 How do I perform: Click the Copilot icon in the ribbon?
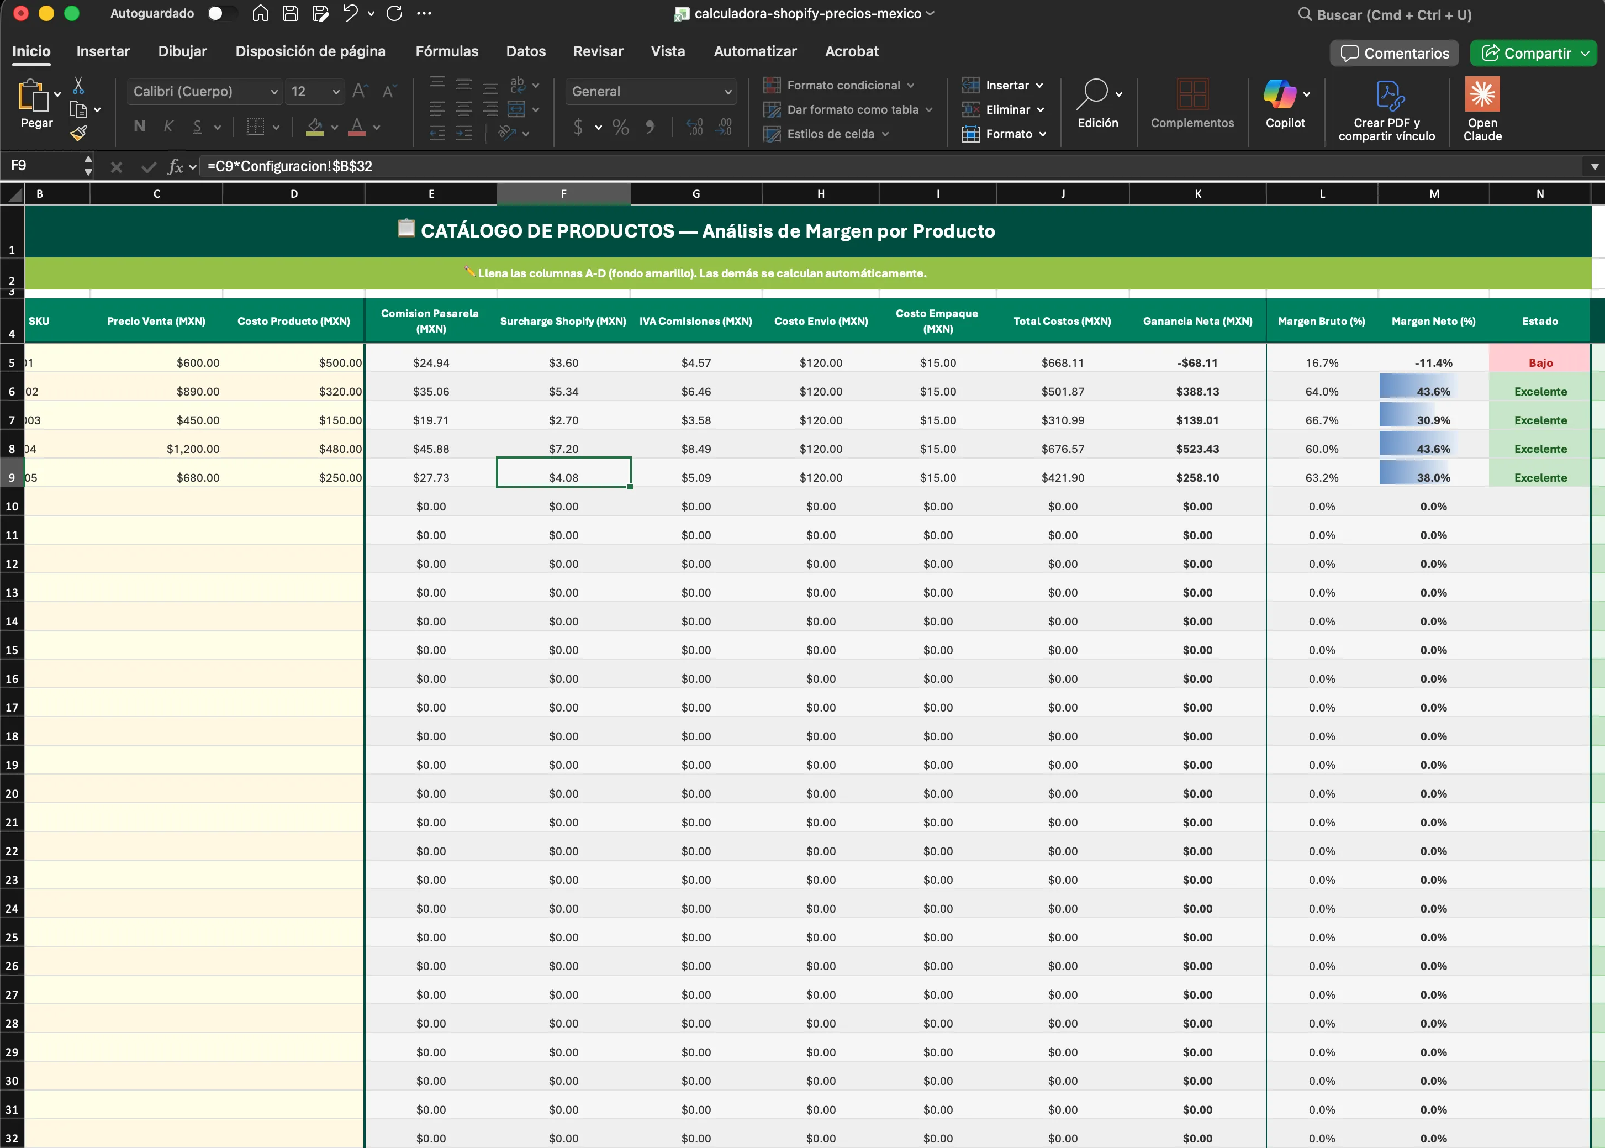pos(1279,94)
